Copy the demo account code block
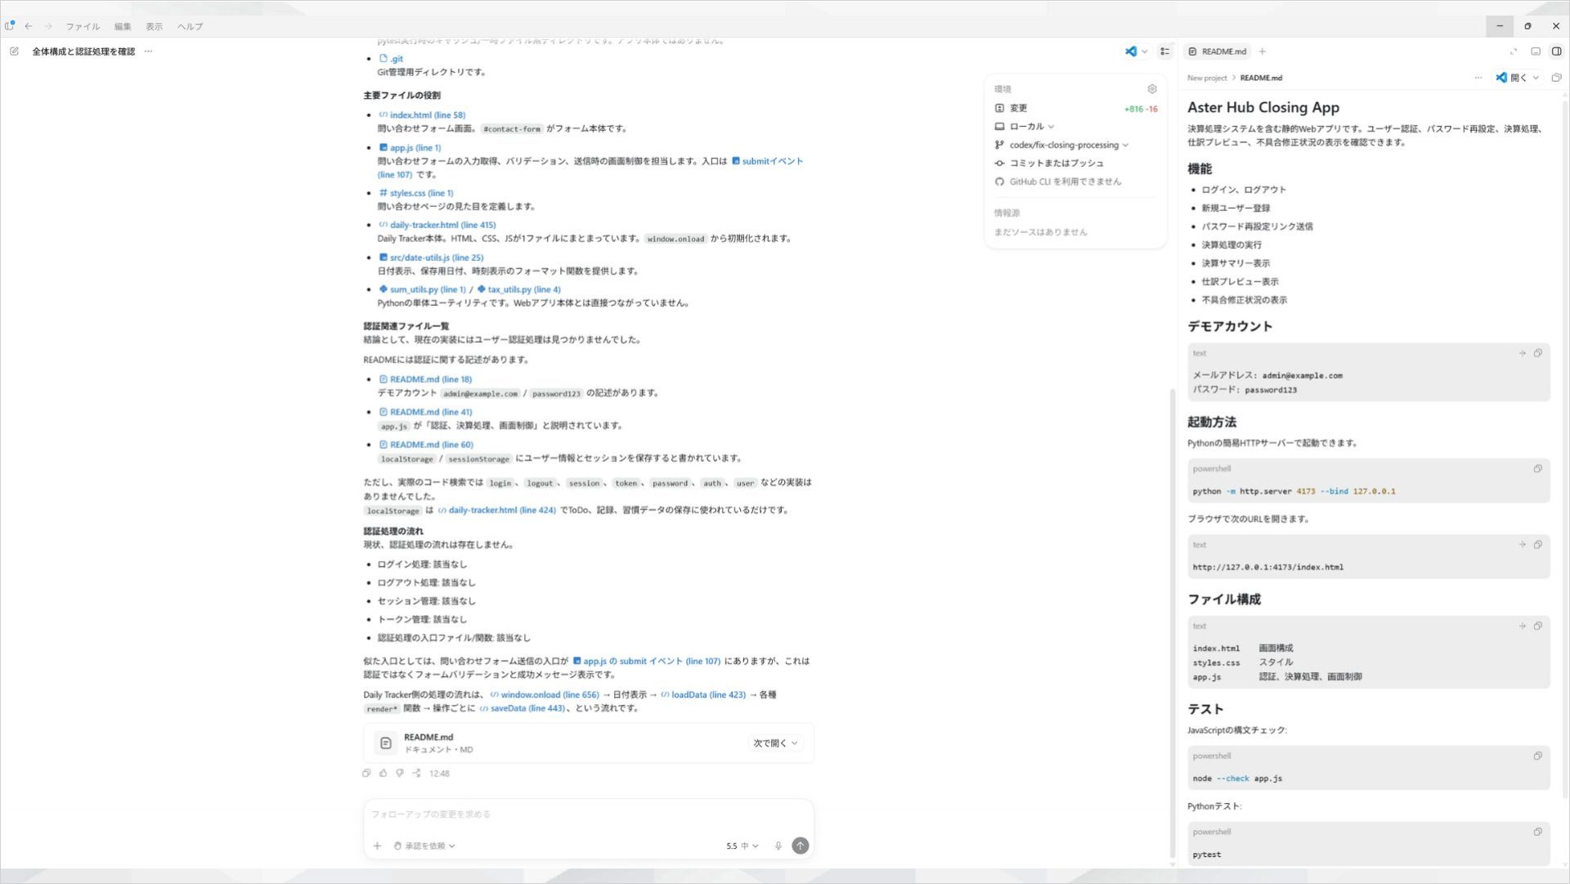 click(x=1538, y=353)
